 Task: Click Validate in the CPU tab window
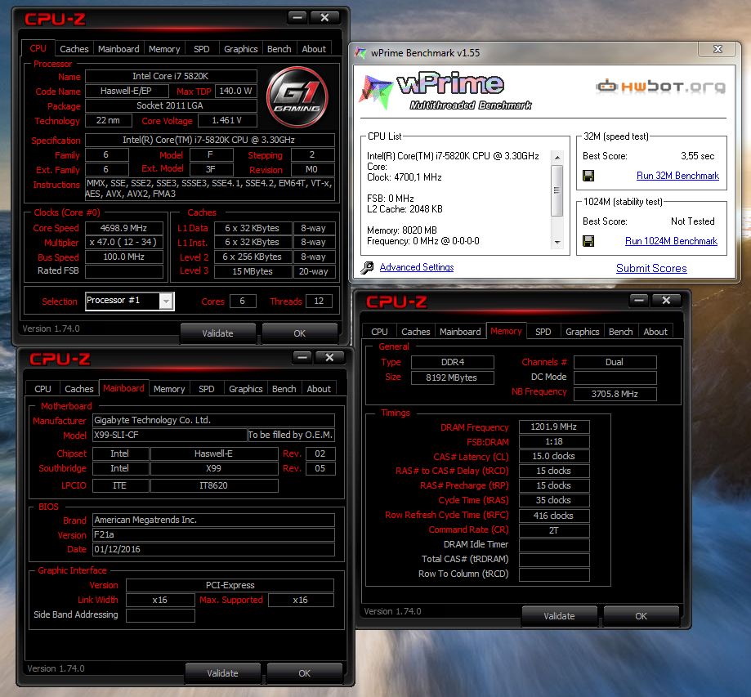[x=217, y=333]
